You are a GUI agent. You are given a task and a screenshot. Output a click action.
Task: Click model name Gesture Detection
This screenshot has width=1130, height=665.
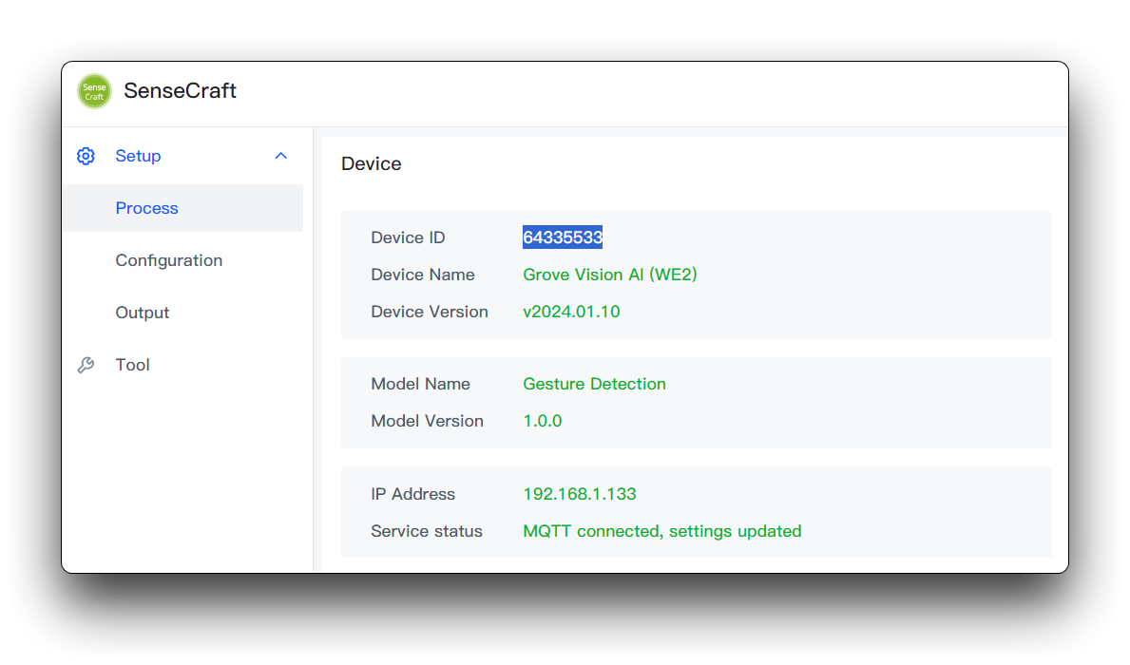595,384
